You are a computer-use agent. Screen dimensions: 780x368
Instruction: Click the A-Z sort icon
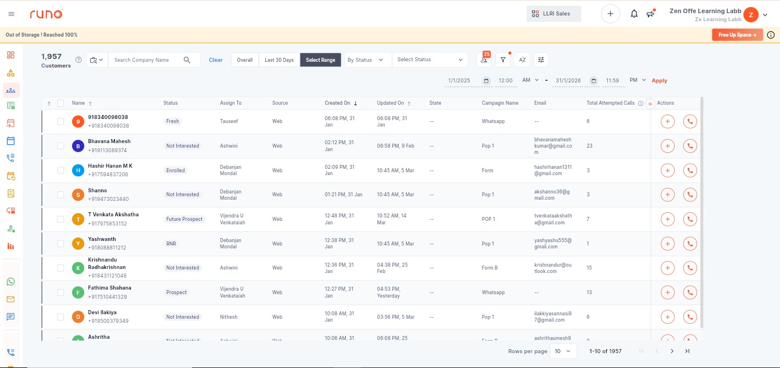(x=522, y=60)
